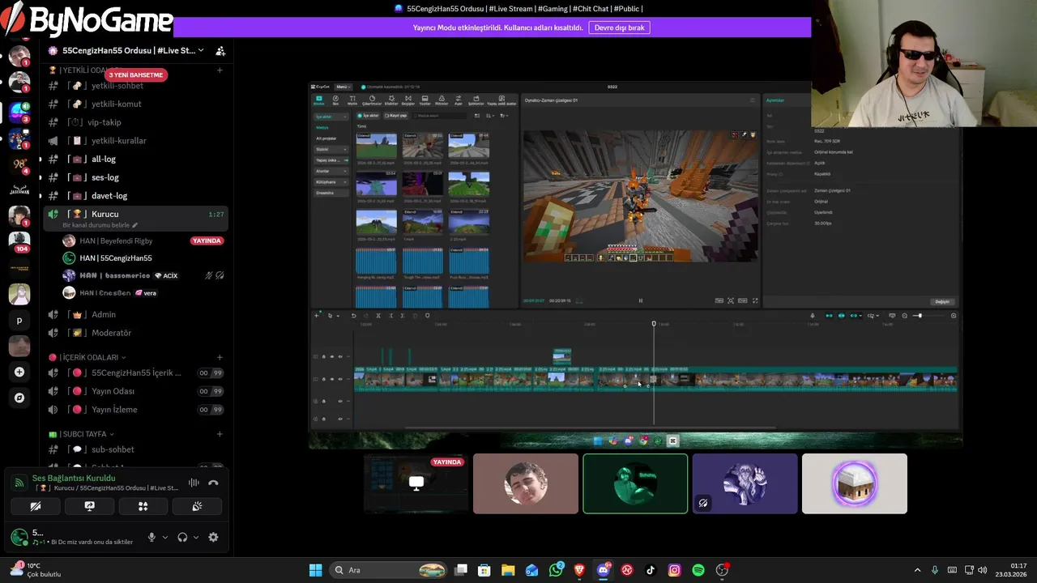Show hidden system tray icons
The image size is (1037, 583).
(917, 570)
